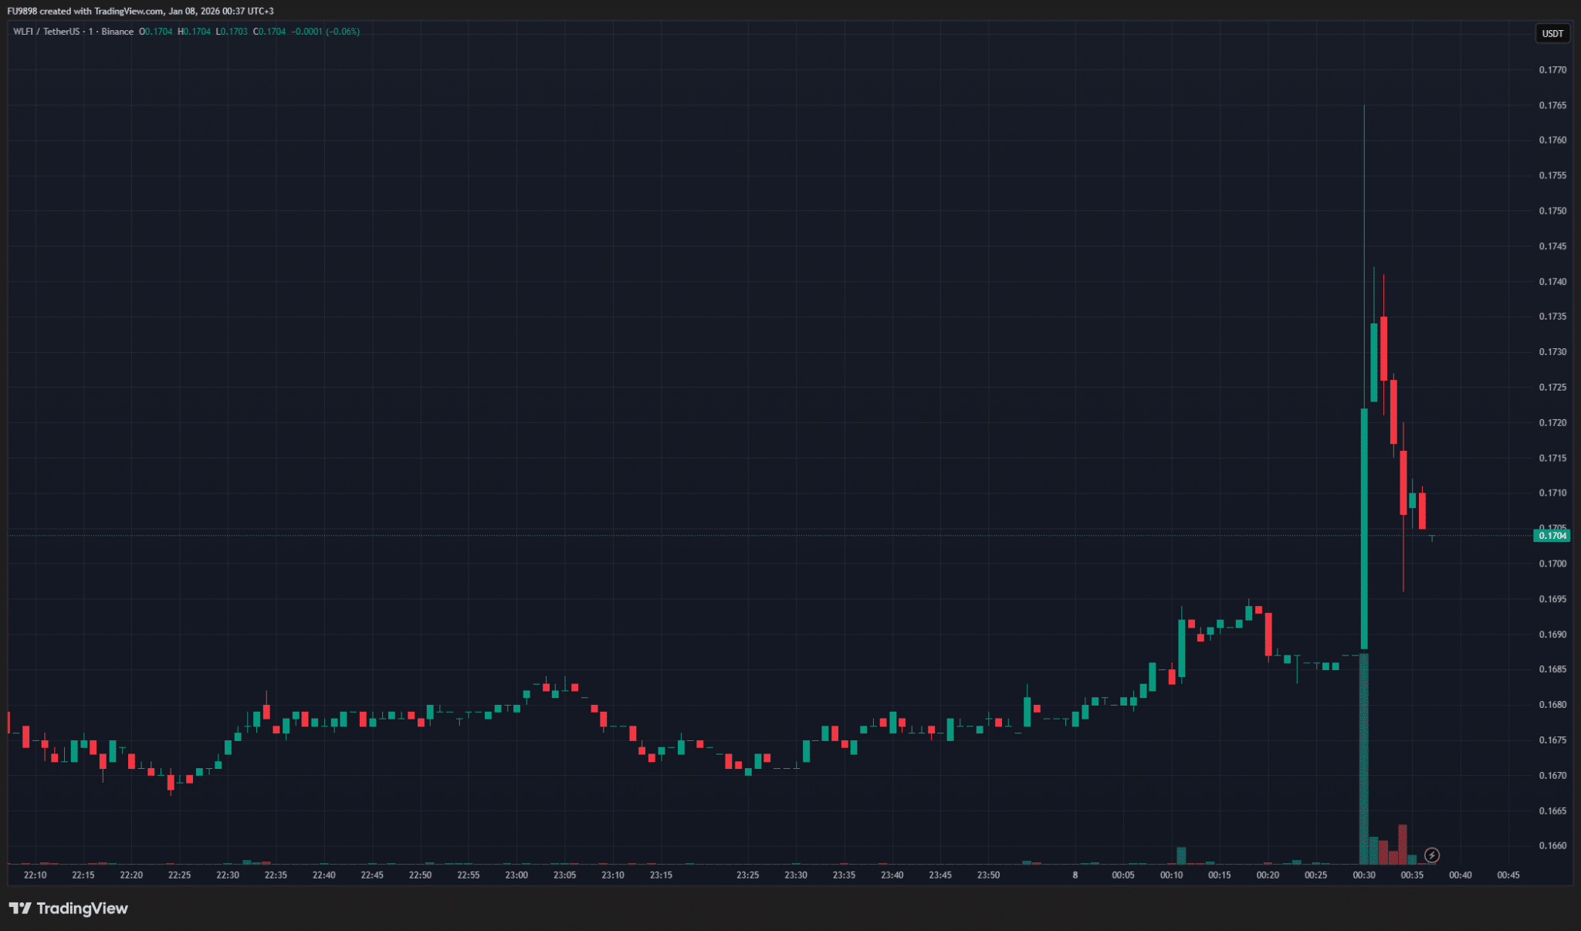Click the 00:45 time axis label
This screenshot has height=931, width=1581.
coord(1508,875)
